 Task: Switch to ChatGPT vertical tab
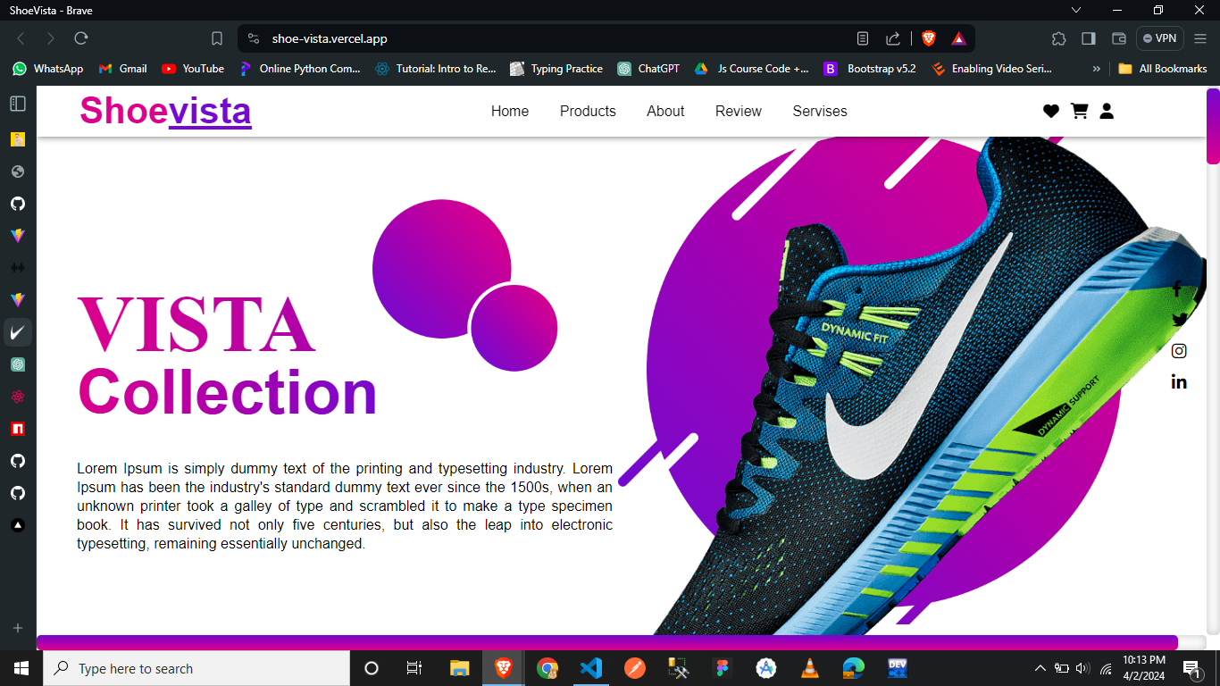pyautogui.click(x=18, y=364)
